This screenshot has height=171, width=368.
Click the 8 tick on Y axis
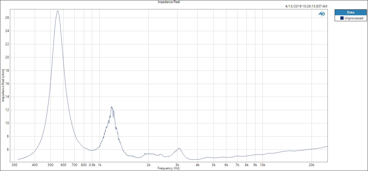(x=8, y=136)
